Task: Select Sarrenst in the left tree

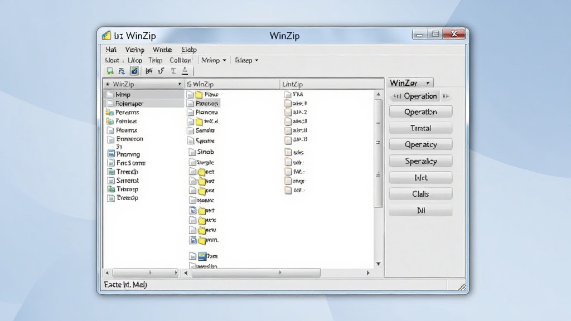Action: tap(128, 180)
